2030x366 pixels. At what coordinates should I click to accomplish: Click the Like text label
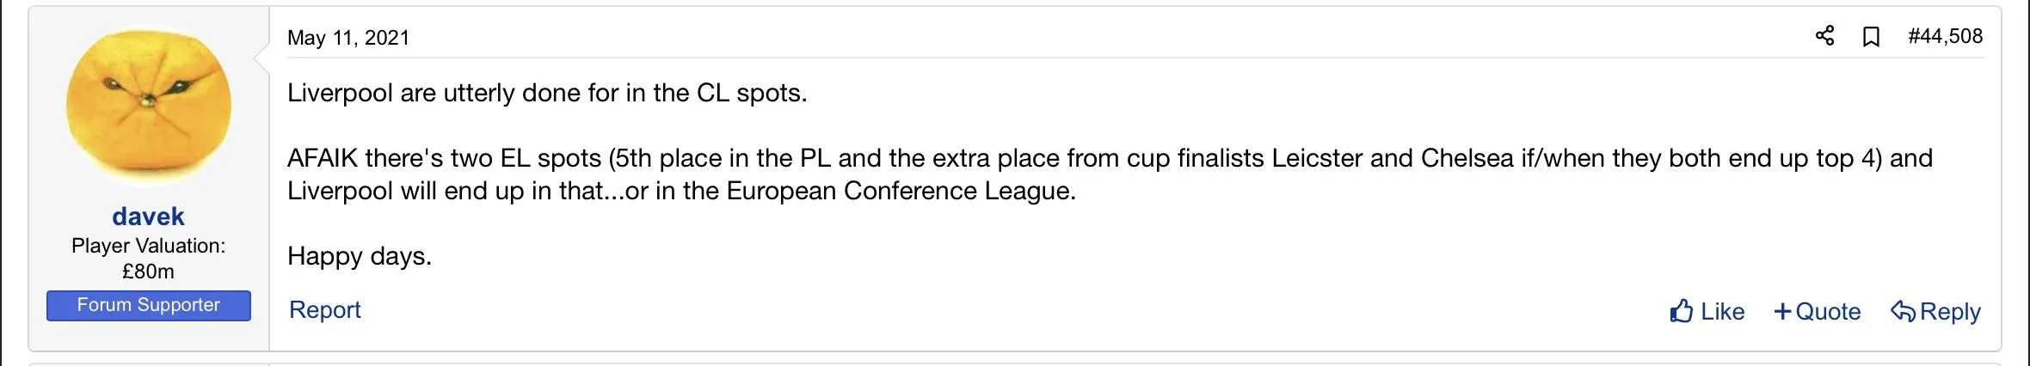(1723, 311)
